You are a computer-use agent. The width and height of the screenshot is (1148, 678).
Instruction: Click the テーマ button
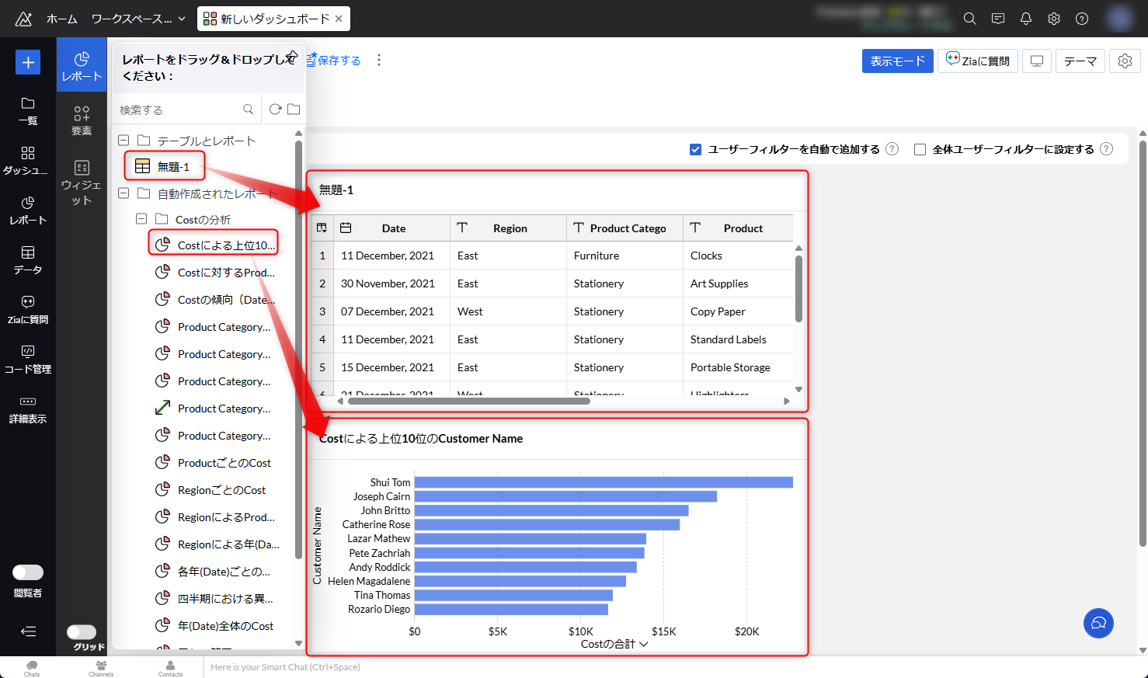[x=1080, y=61]
